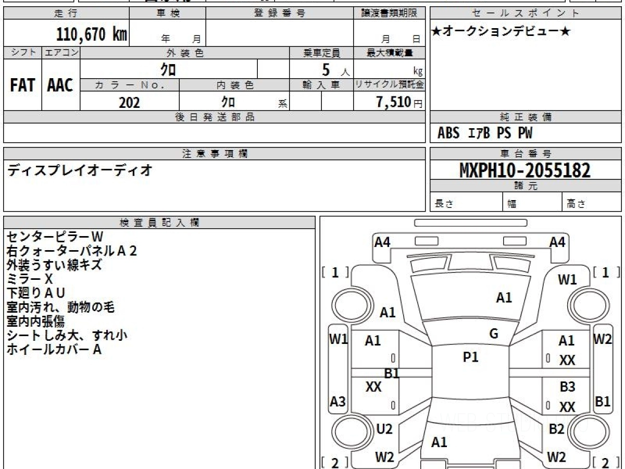Click the 車台番号 header
Image resolution: width=625 pixels, height=469 pixels.
pos(526,154)
